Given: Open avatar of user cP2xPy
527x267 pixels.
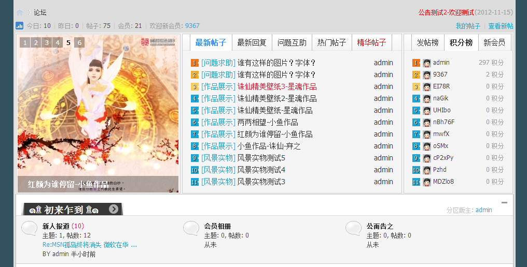Looking at the screenshot, I should (x=427, y=158).
